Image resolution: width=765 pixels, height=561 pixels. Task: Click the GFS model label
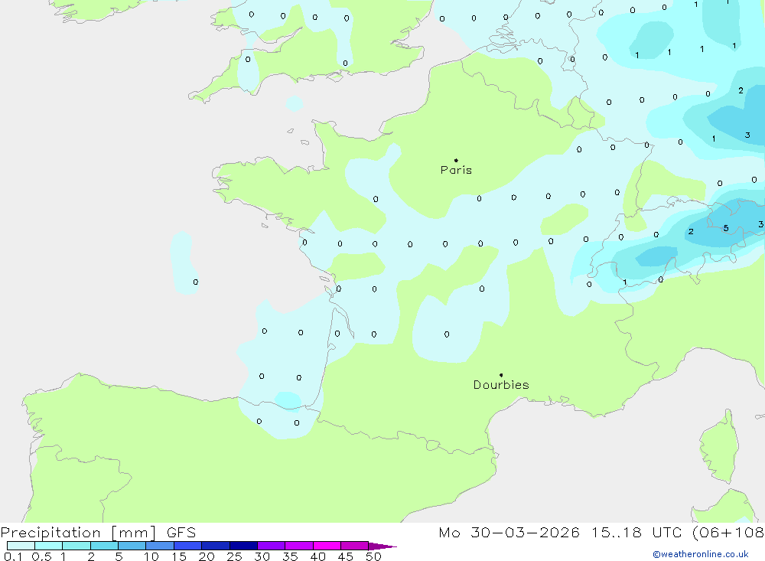pyautogui.click(x=181, y=533)
